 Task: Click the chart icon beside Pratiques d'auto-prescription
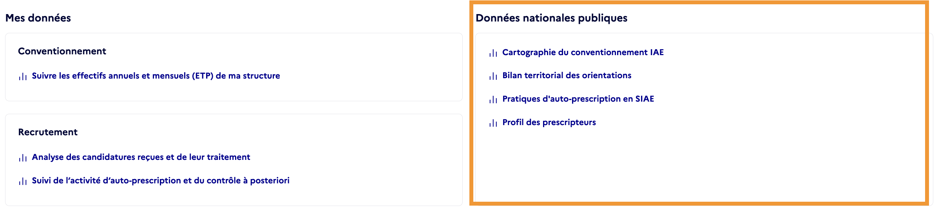point(493,100)
